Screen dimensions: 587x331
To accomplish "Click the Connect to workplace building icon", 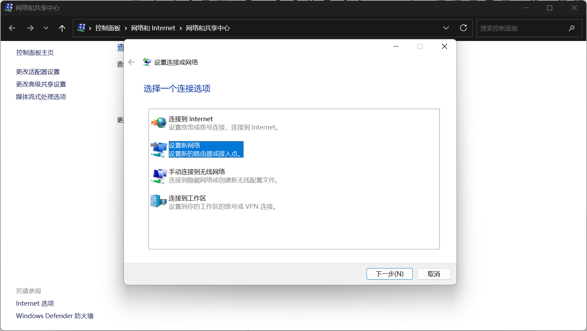I will pos(159,201).
